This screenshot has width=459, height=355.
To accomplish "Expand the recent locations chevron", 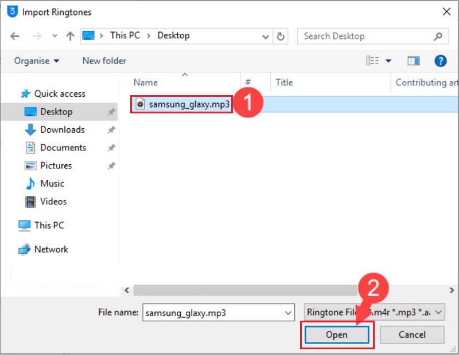I will click(55, 36).
